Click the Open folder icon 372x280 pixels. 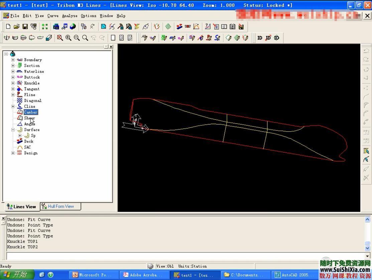coord(16,26)
